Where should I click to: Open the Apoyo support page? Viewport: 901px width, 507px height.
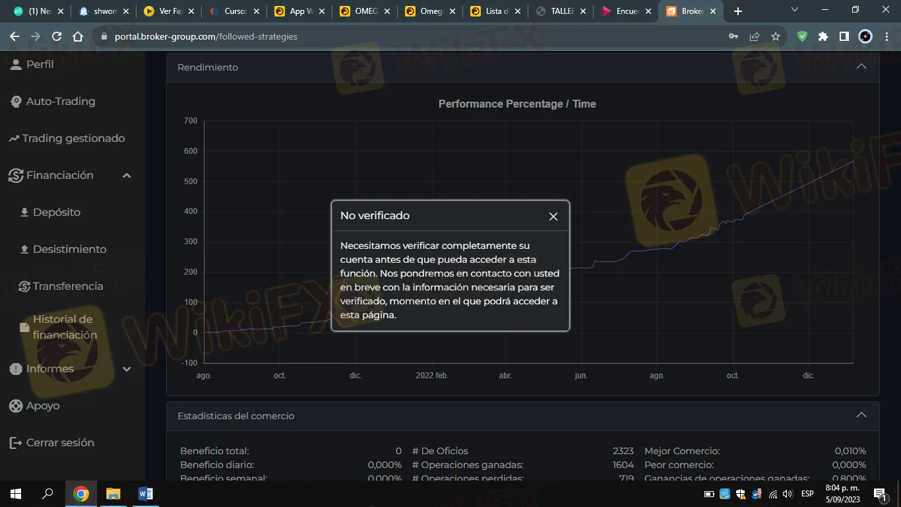(x=42, y=406)
